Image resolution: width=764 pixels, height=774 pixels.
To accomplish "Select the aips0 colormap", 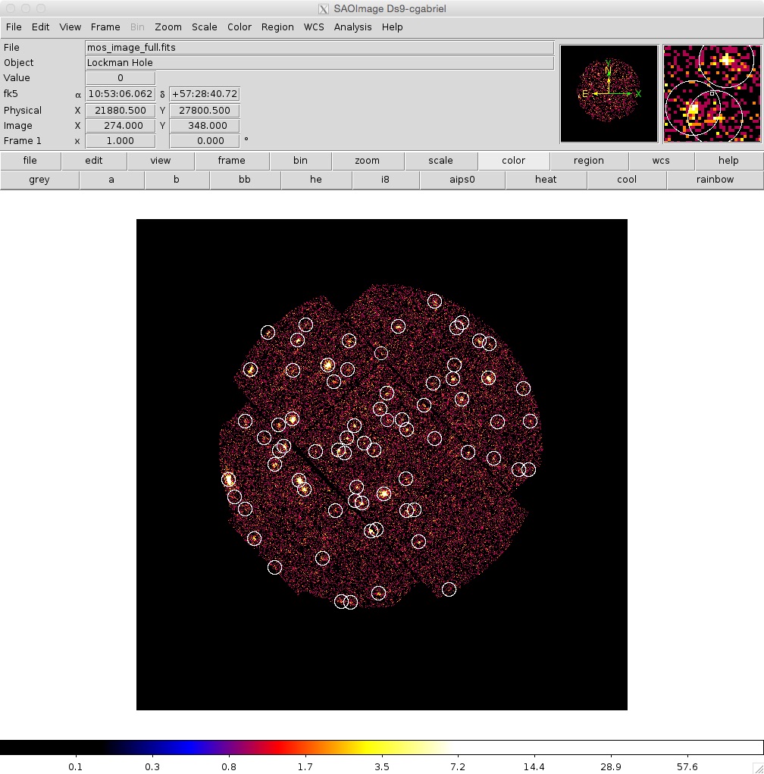I will point(462,180).
